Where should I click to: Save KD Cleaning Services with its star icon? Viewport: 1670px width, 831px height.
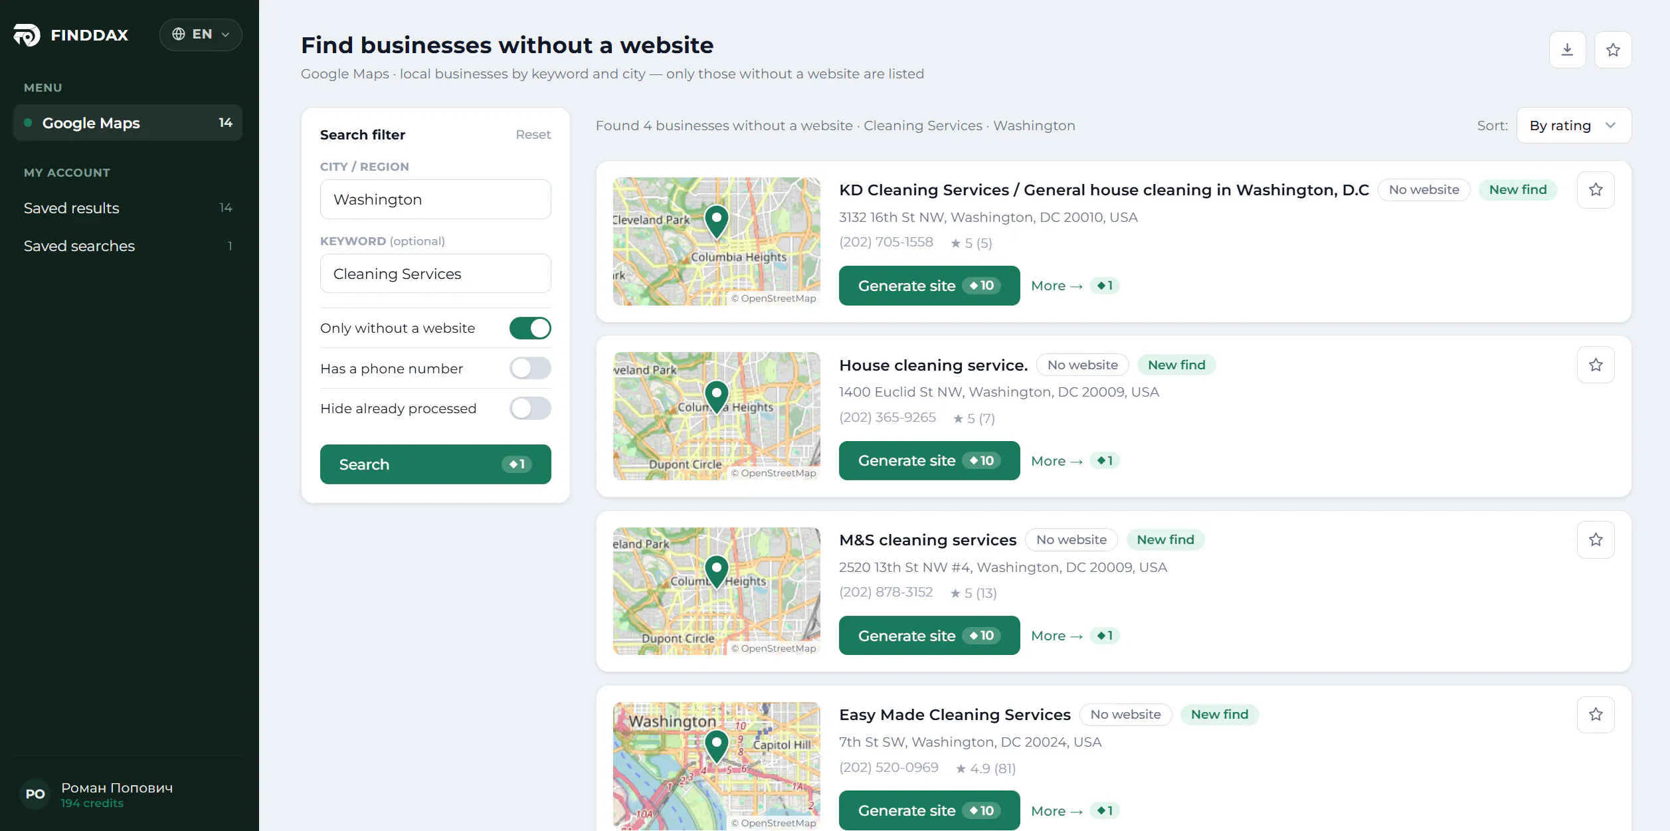pos(1596,190)
